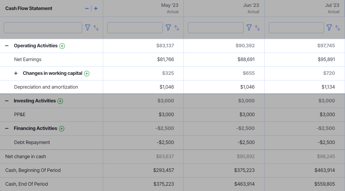Viewport: 345px width, 191px height.
Task: Open the filter for the Cash Flow Statement column
Action: coord(88,28)
